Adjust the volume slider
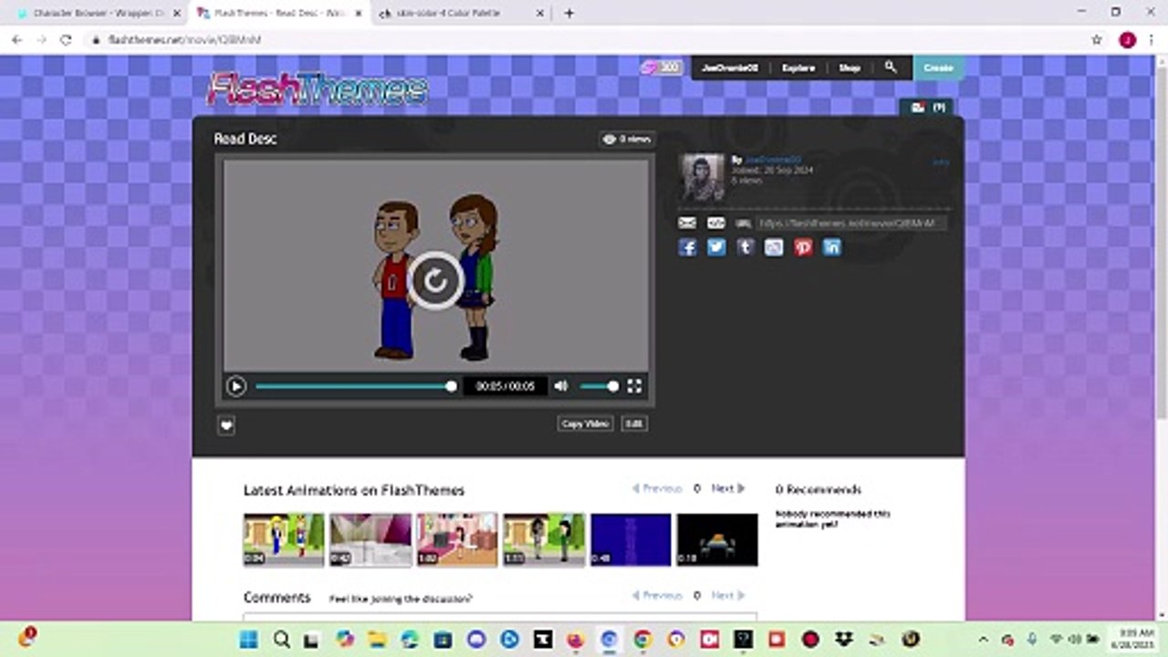Image resolution: width=1168 pixels, height=657 pixels. 599,386
